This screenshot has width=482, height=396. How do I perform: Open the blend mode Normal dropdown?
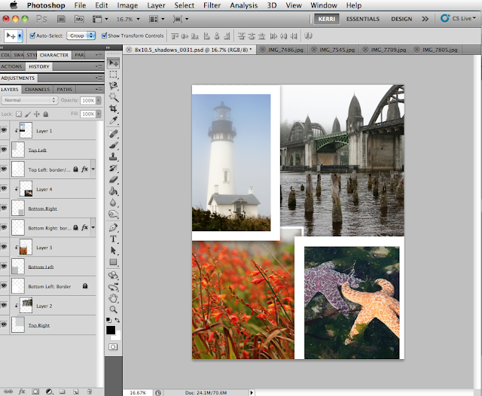click(30, 100)
